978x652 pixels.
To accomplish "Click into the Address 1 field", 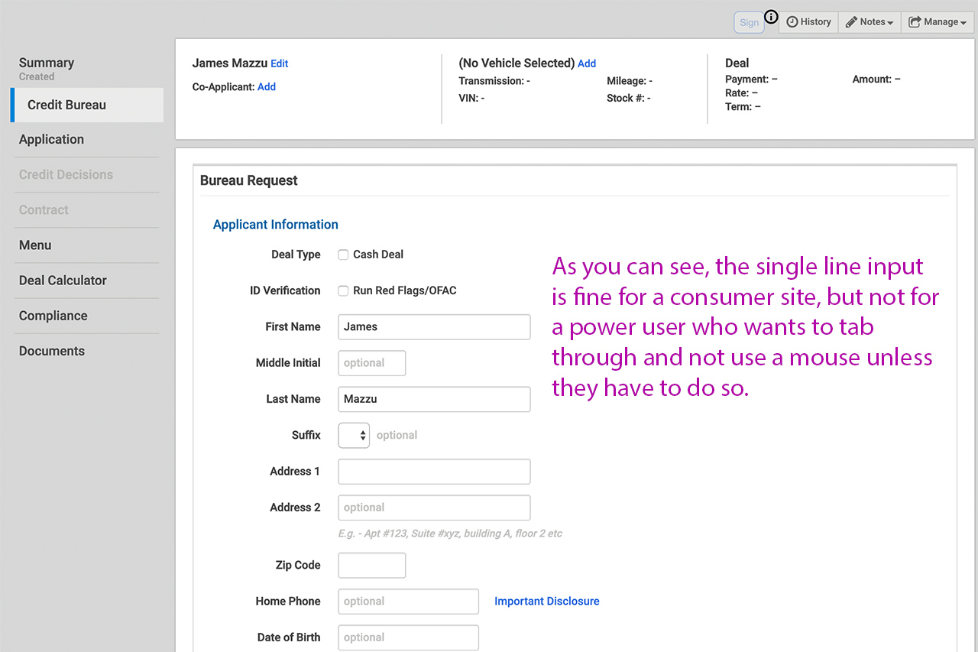I will (434, 472).
